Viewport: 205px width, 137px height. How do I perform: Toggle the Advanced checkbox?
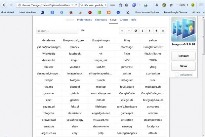point(177,74)
